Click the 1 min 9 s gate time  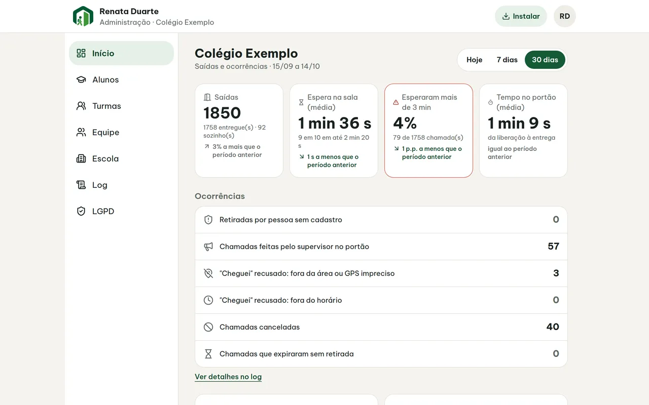coord(519,123)
